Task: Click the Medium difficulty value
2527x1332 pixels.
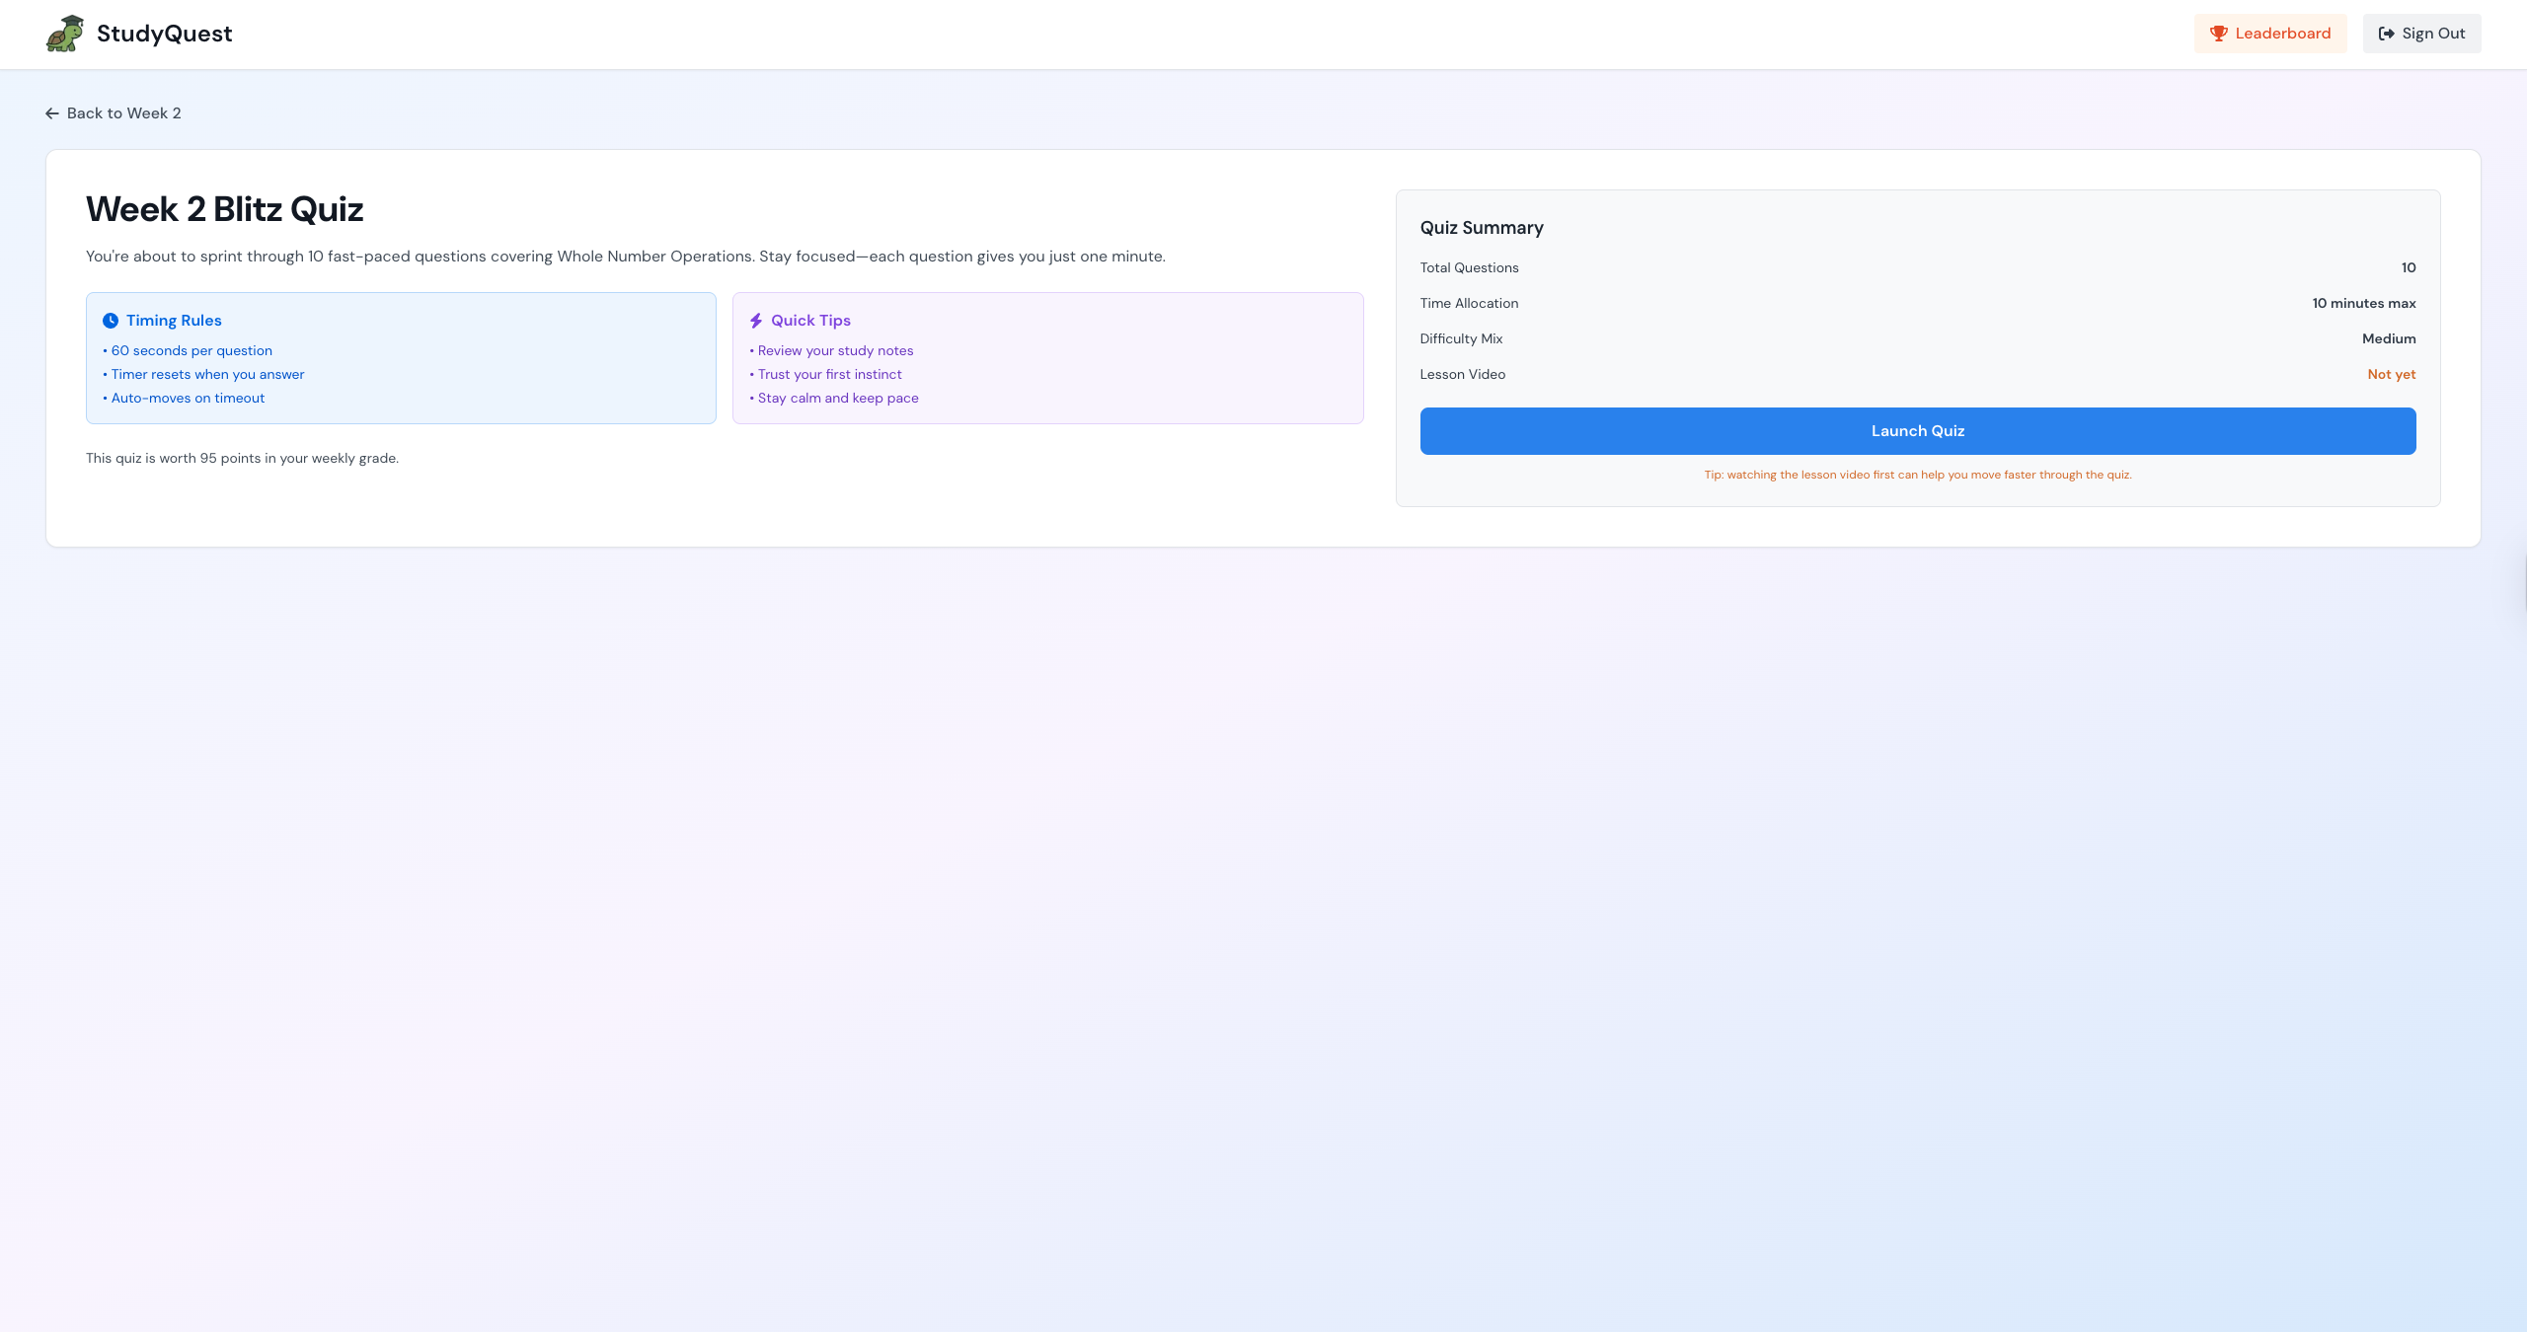Action: [x=2388, y=338]
